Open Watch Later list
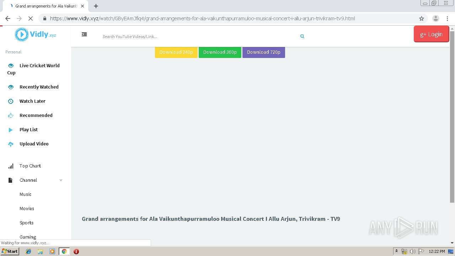Image resolution: width=455 pixels, height=256 pixels. [32, 101]
